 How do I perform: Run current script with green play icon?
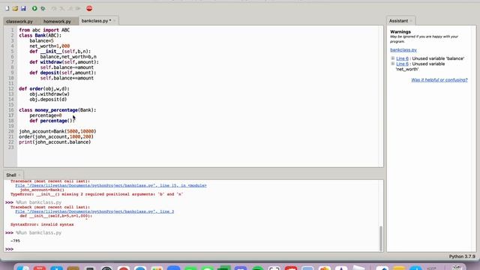click(34, 8)
